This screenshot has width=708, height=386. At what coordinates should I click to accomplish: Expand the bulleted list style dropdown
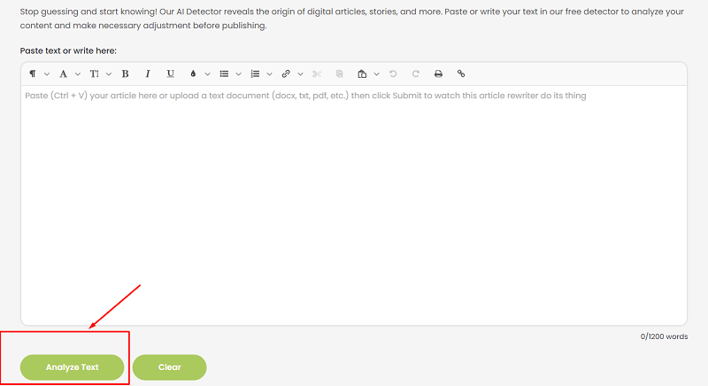[x=239, y=74]
